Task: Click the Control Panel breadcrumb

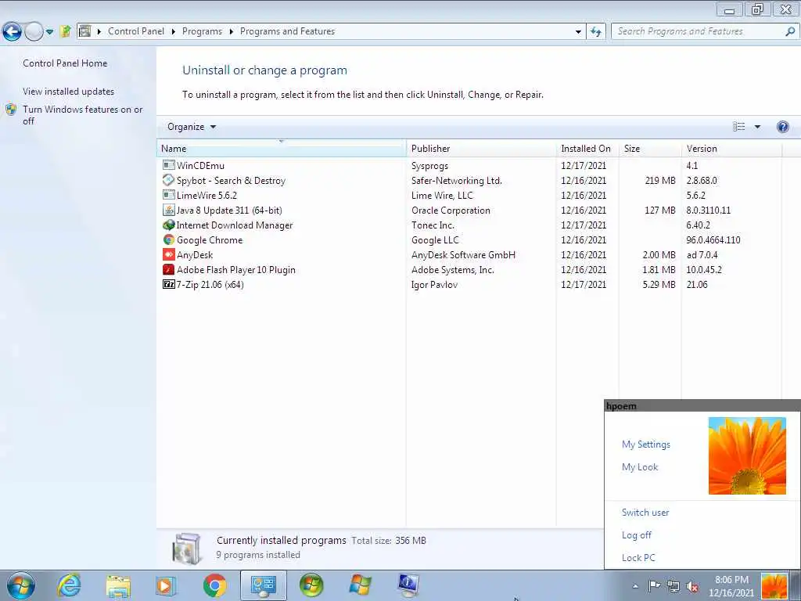Action: pos(136,31)
